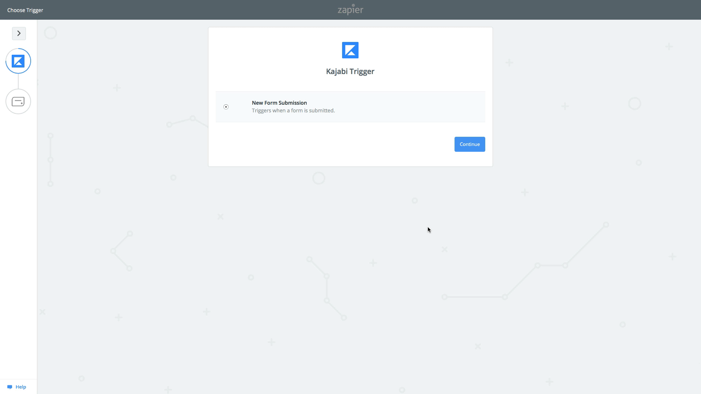Image resolution: width=701 pixels, height=394 pixels.
Task: Click the zapier logo in the header
Action: click(350, 10)
